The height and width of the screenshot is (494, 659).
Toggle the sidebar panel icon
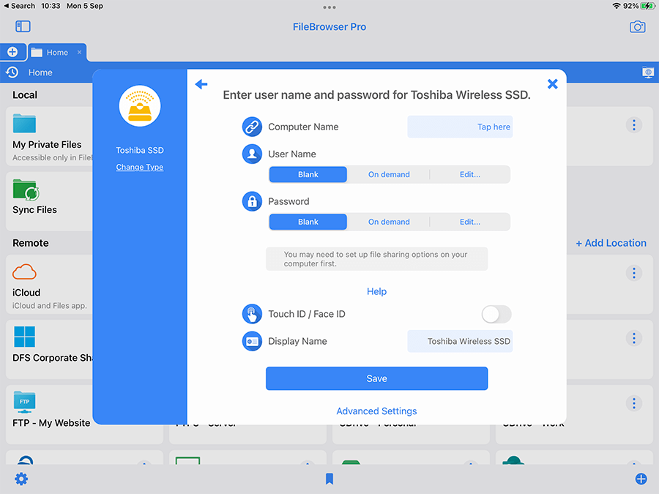23,26
